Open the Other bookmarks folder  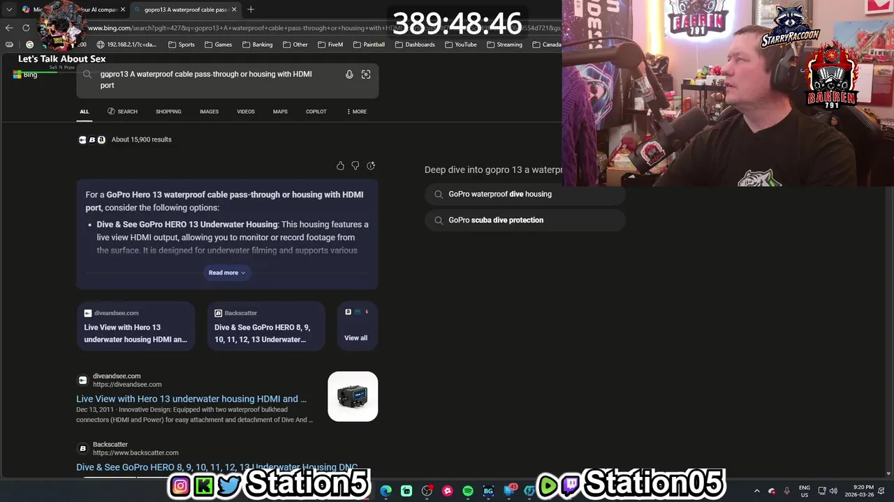(295, 45)
